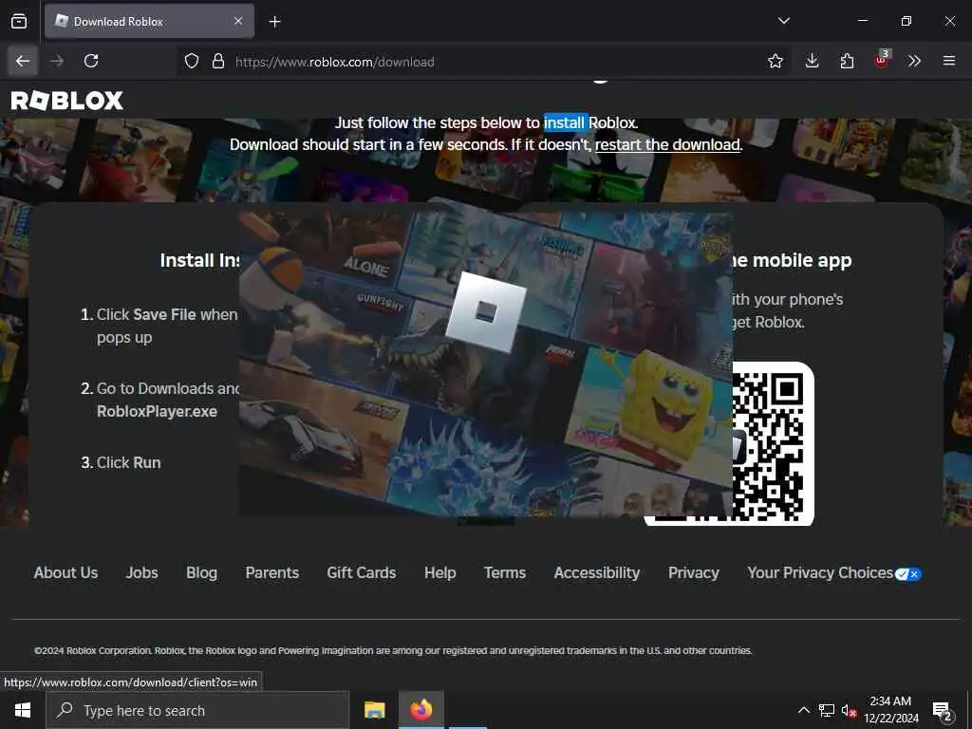Show hidden system tray icons
This screenshot has width=972, height=729.
(x=803, y=710)
